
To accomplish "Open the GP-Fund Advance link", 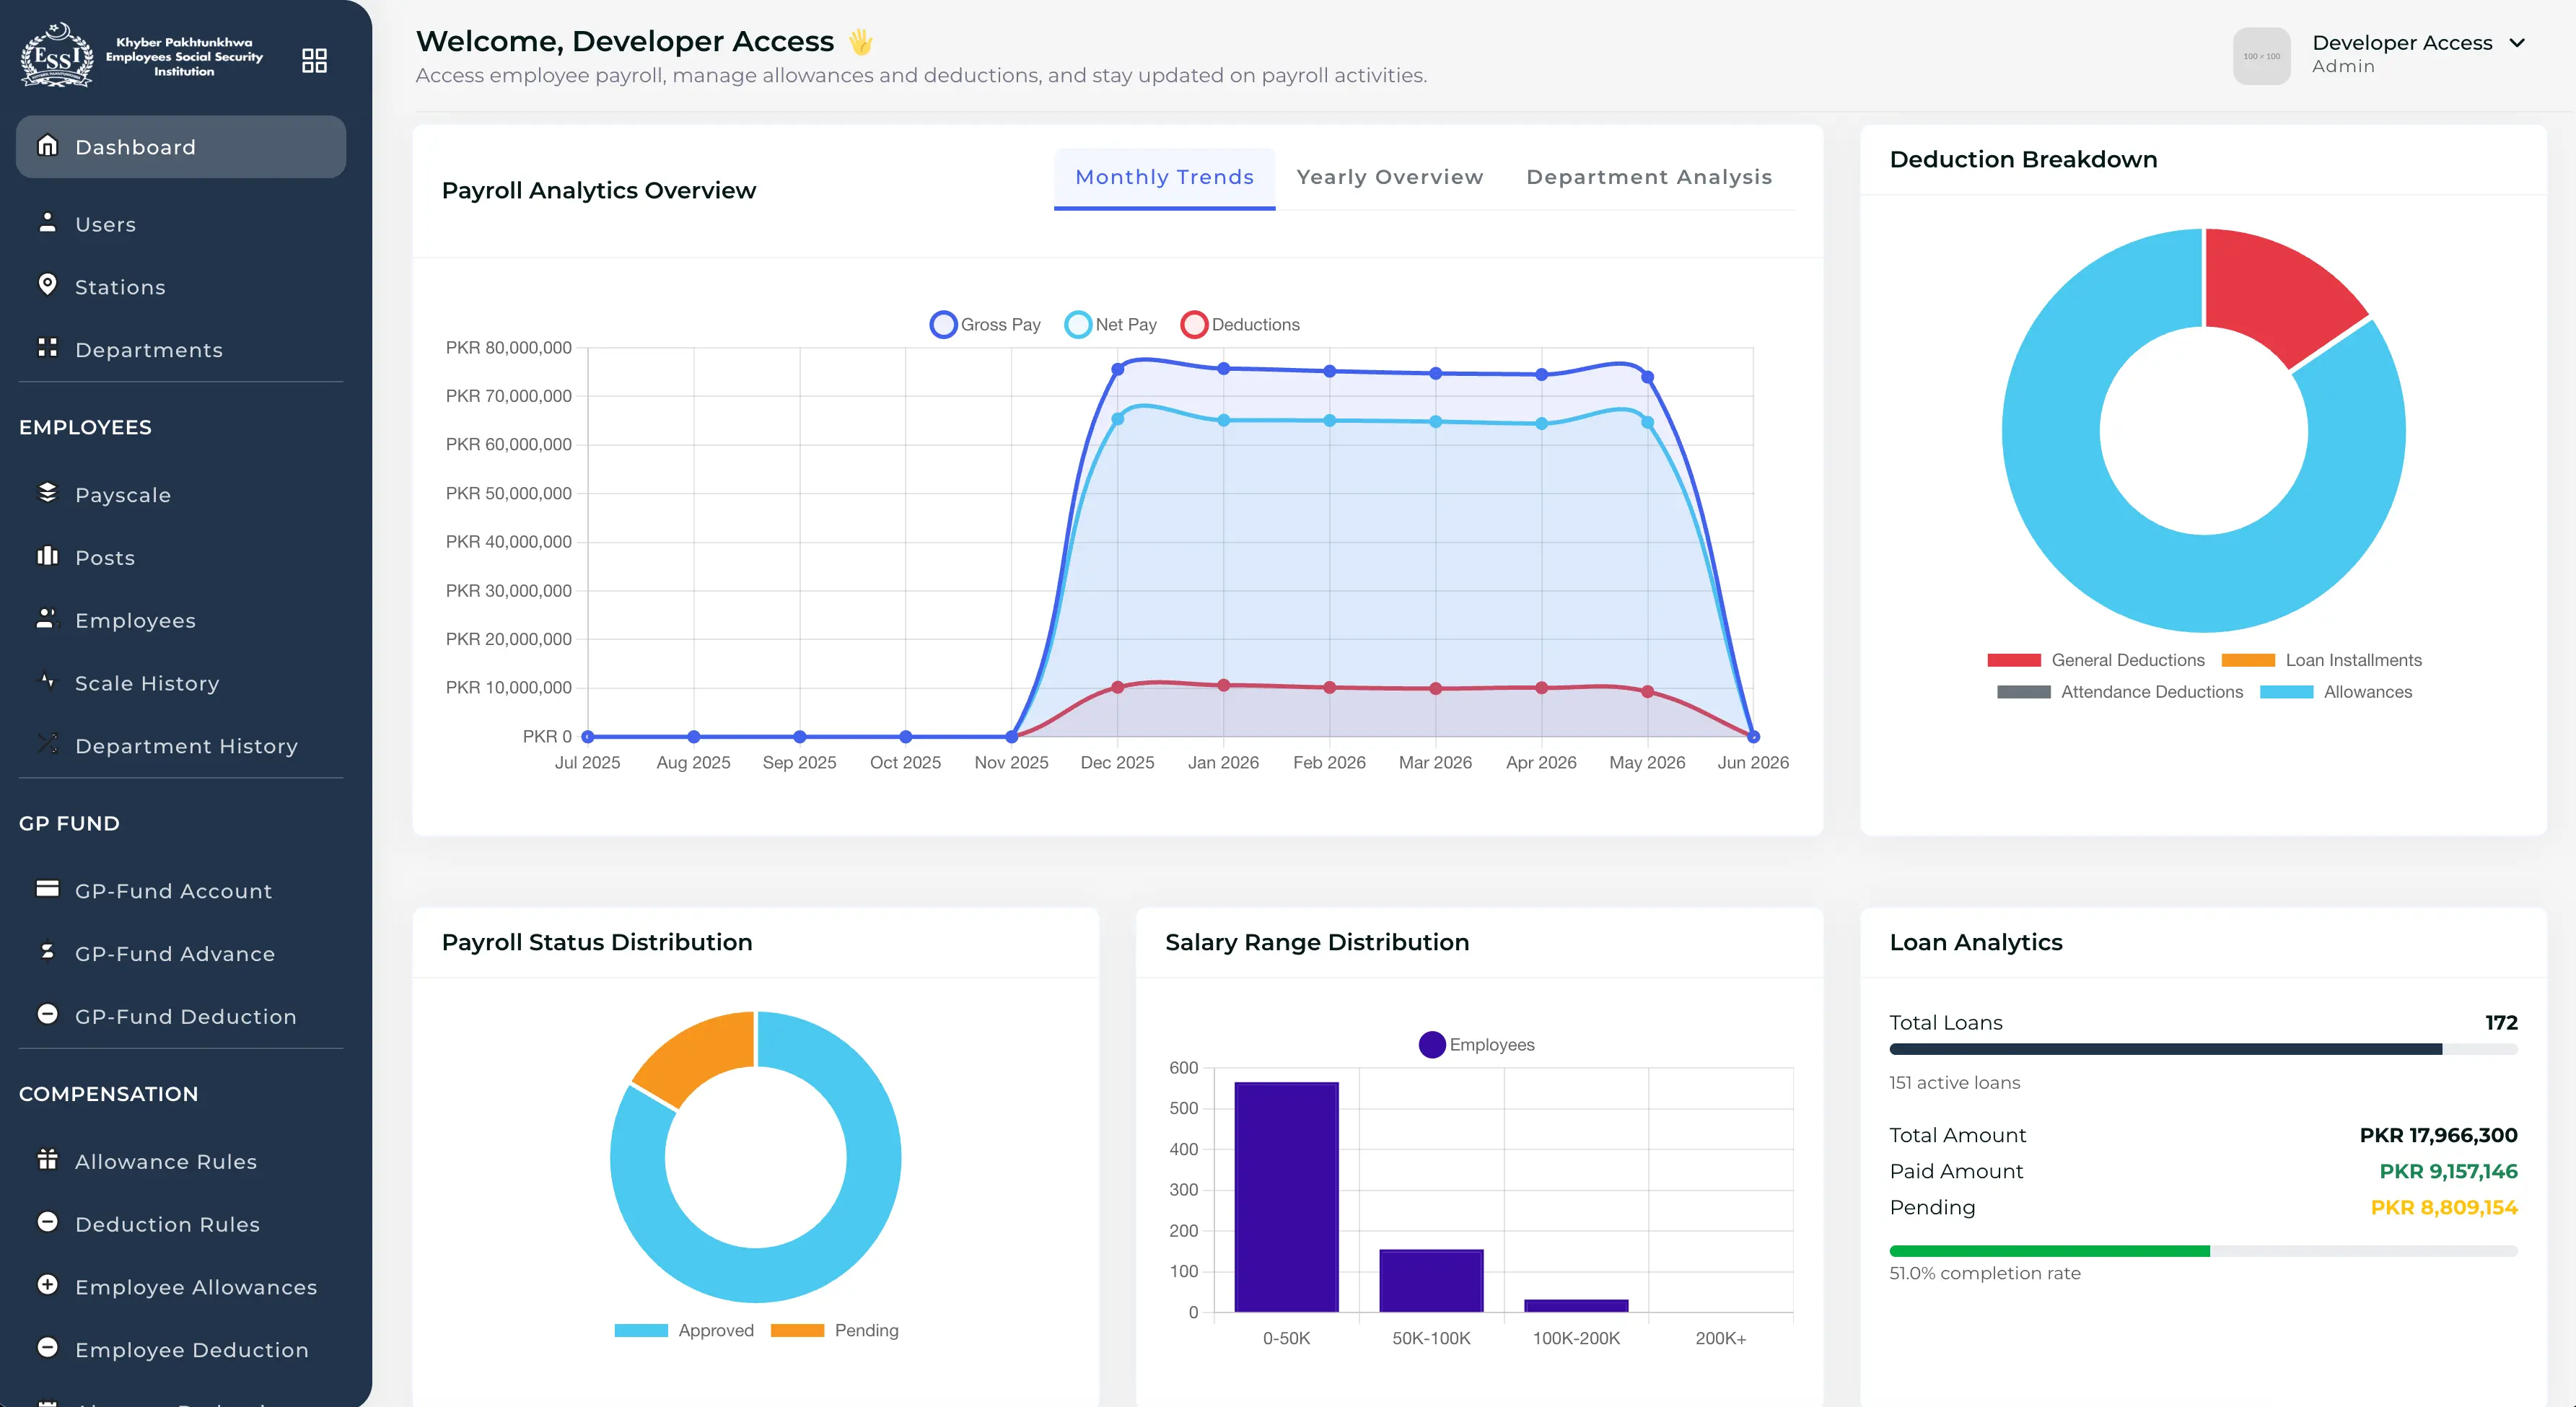I will click(181, 954).
